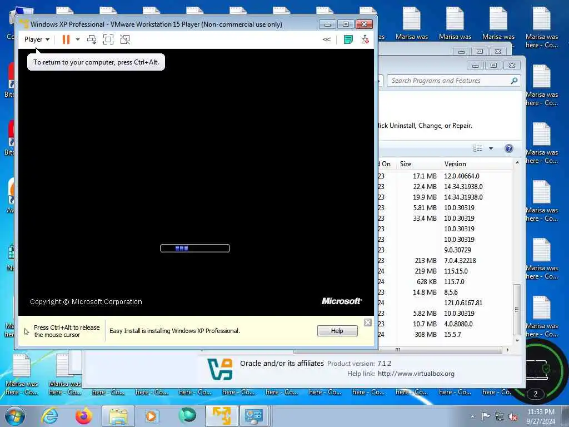Screen dimensions: 569x427
Task: Select the row with version 115.15.0
Action: tap(445, 271)
